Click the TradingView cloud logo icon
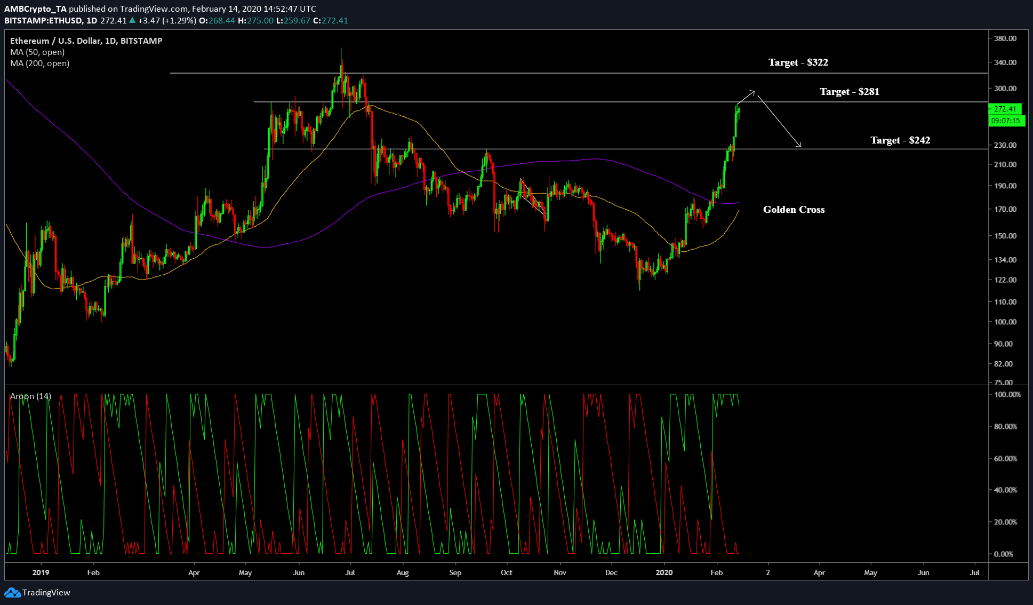This screenshot has width=1033, height=605. 12,593
